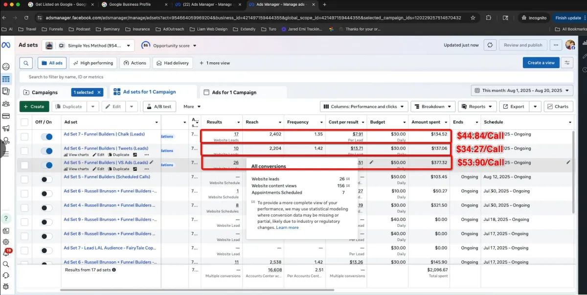Enable Ad Set 5 Scheduled Calls toggle

46,180
